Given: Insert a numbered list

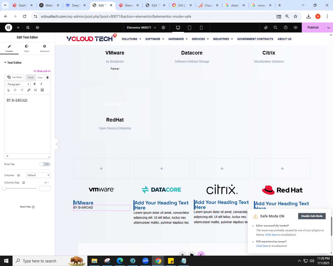Looking at the screenshot, I should click(22, 90).
